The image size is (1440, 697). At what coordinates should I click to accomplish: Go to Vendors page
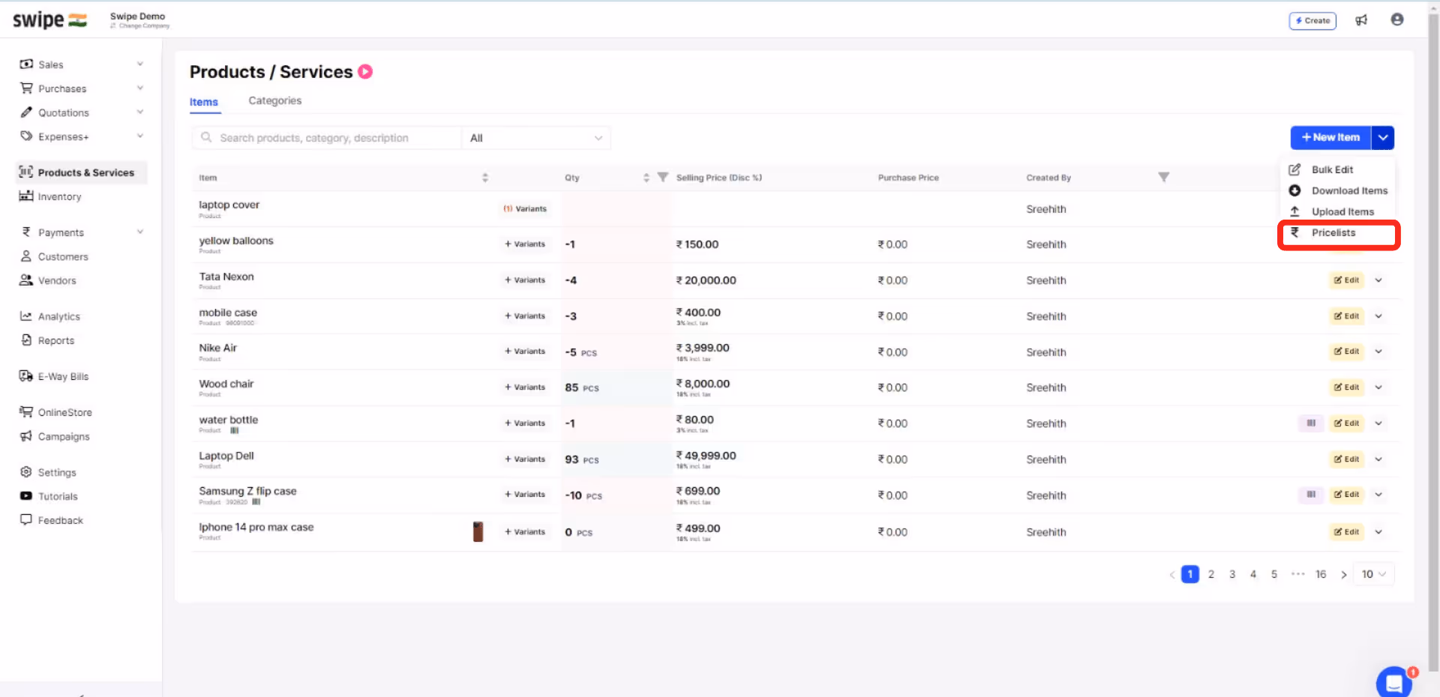pyautogui.click(x=57, y=280)
